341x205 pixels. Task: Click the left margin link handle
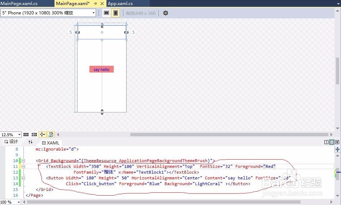[x=78, y=32]
